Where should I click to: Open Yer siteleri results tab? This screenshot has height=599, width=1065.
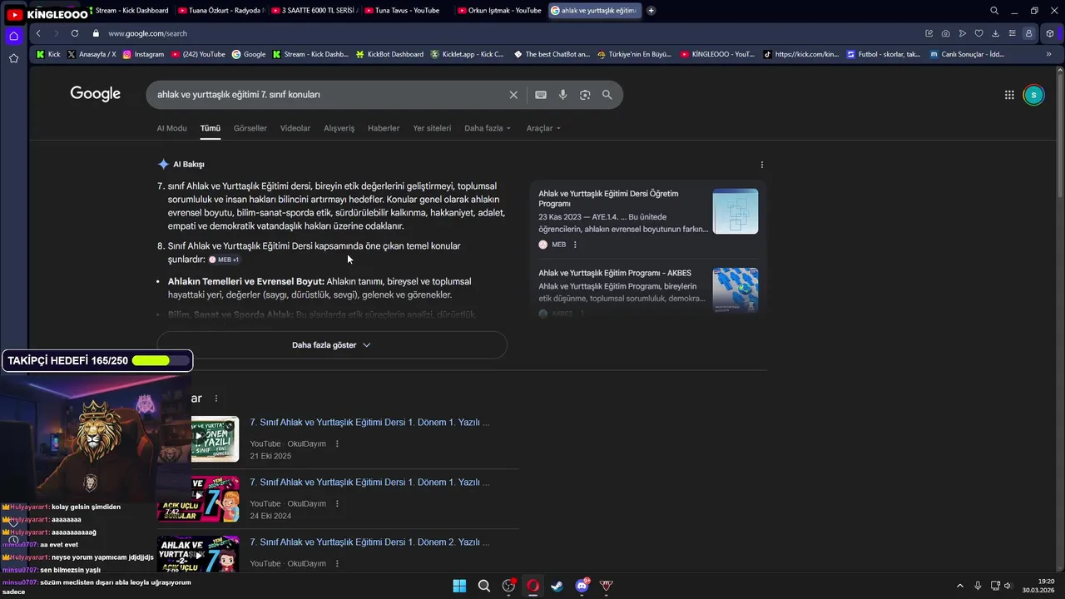coord(432,128)
